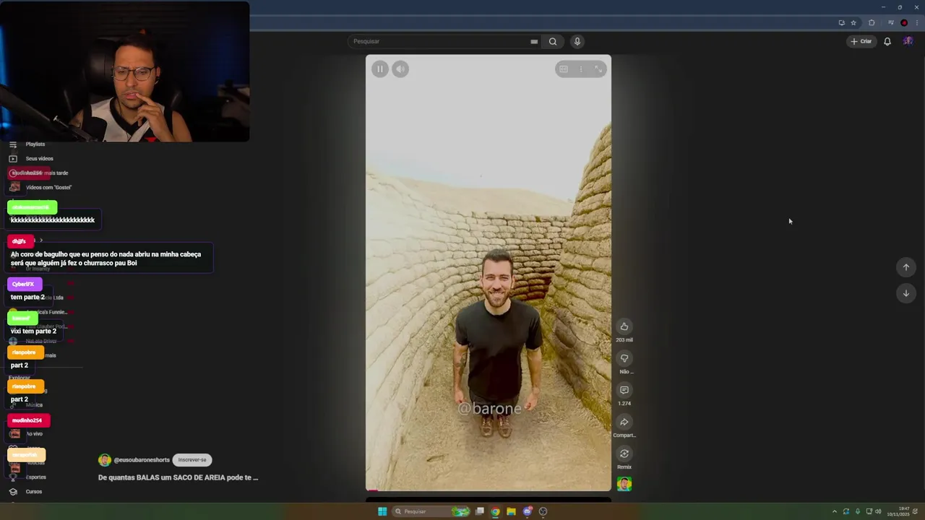The image size is (925, 520).
Task: Open Discord from the taskbar
Action: pos(528,511)
